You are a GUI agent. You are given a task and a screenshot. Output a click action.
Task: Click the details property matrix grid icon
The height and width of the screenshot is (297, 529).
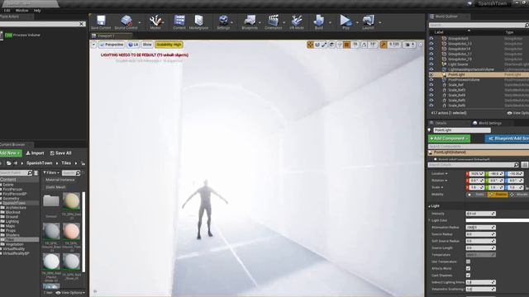tap(524, 165)
